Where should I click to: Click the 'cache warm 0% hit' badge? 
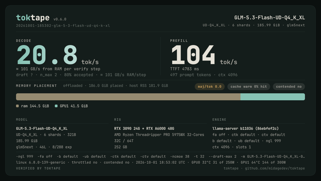pos(249,87)
